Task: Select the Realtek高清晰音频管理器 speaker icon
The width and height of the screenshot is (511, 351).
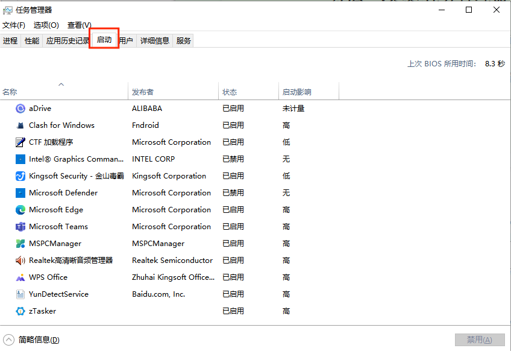Action: 19,260
